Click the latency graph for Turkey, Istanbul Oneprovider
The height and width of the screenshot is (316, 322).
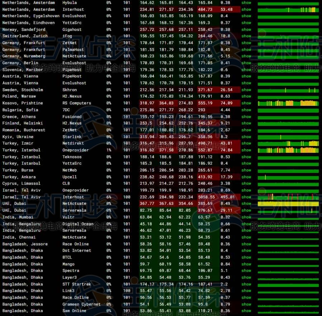288,150
